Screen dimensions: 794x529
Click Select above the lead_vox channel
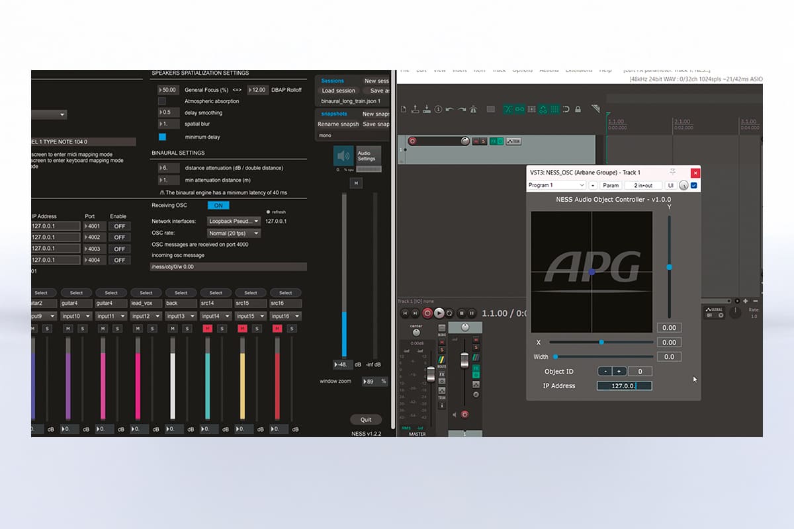pos(146,293)
